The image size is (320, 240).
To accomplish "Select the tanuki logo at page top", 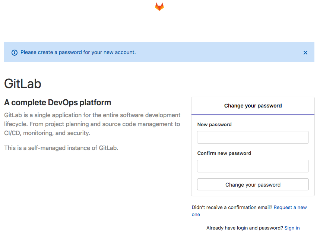I will (159, 6).
